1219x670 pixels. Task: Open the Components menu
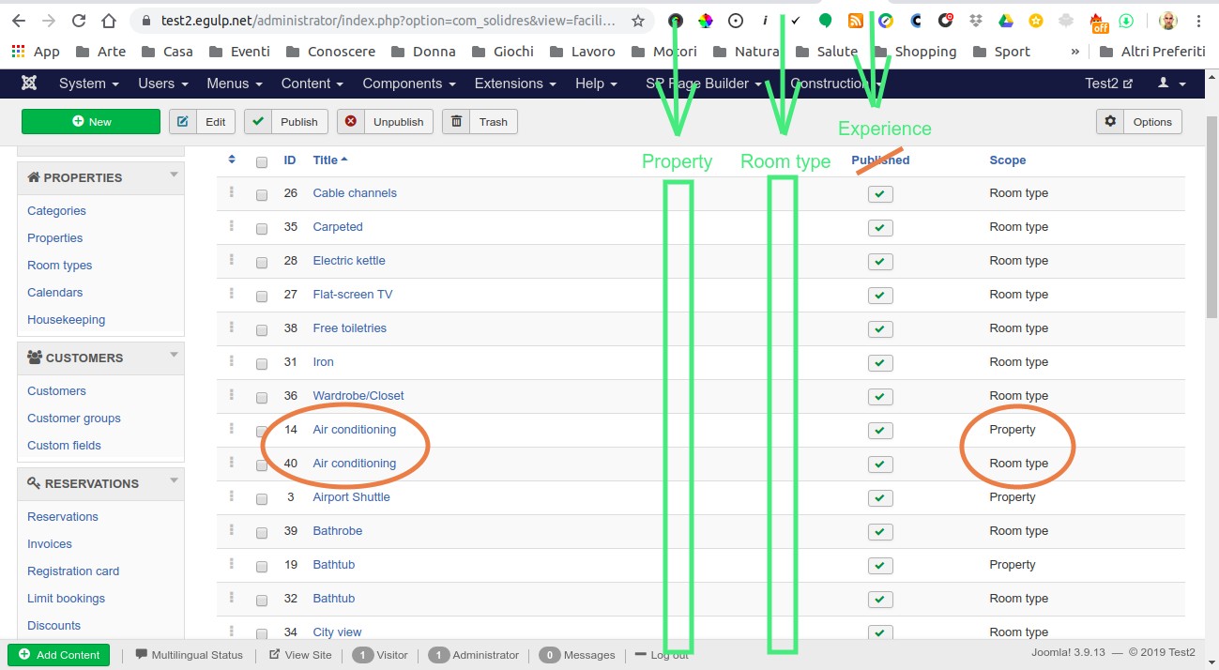tap(408, 84)
